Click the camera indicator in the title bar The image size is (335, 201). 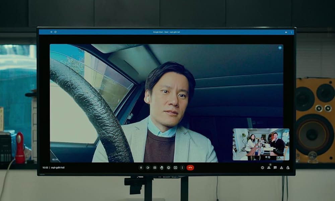point(286,32)
